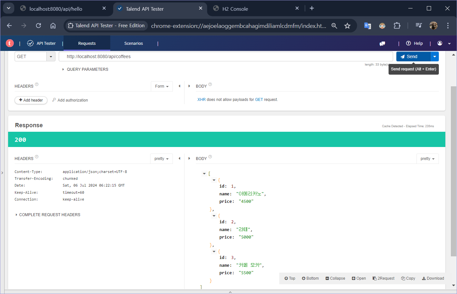Add authorization to the request

(70, 100)
